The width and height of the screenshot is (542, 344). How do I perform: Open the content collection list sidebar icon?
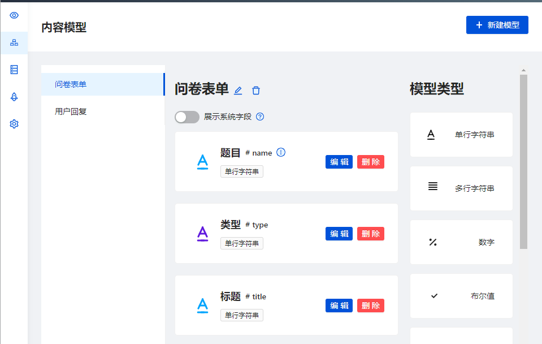click(14, 70)
